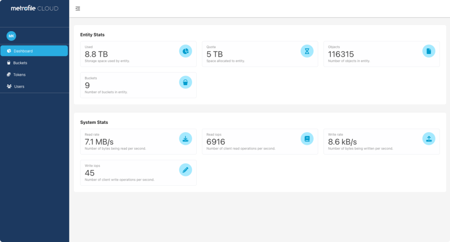Screen dimensions: 450x242
Task: Select the 6916 read iops value
Action: [x=215, y=142]
